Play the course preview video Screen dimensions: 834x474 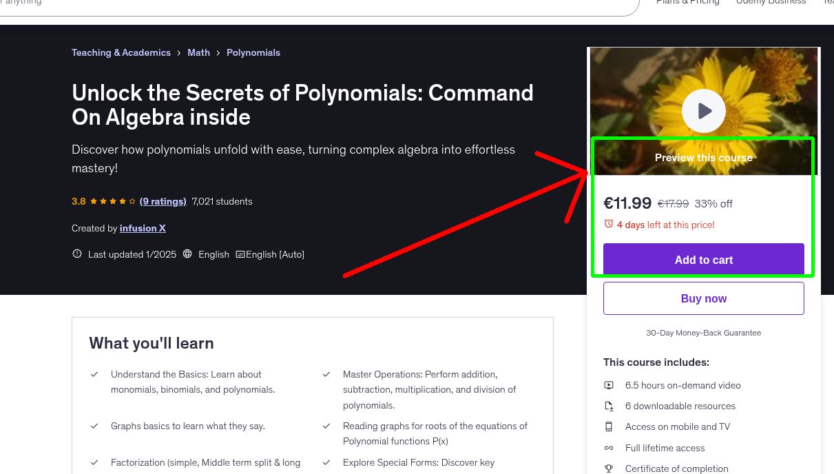pyautogui.click(x=703, y=111)
